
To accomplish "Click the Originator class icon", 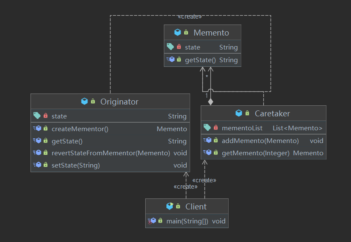I will 84,101.
